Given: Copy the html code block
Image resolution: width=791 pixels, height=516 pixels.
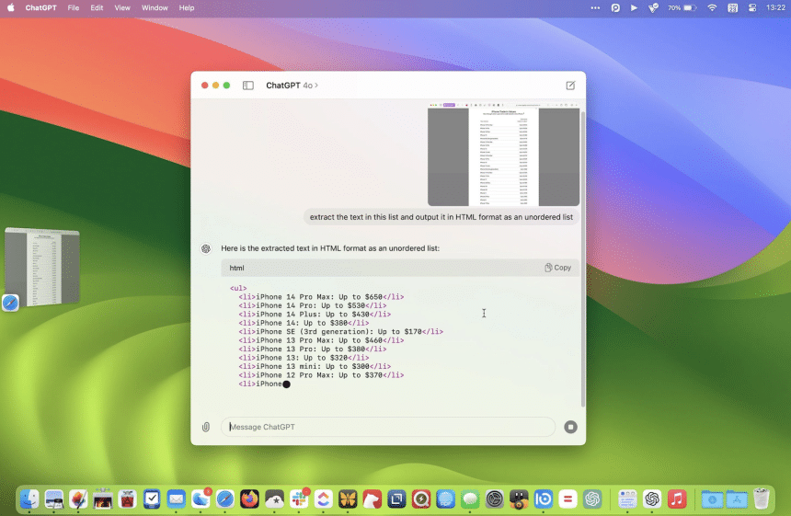Looking at the screenshot, I should pyautogui.click(x=558, y=268).
